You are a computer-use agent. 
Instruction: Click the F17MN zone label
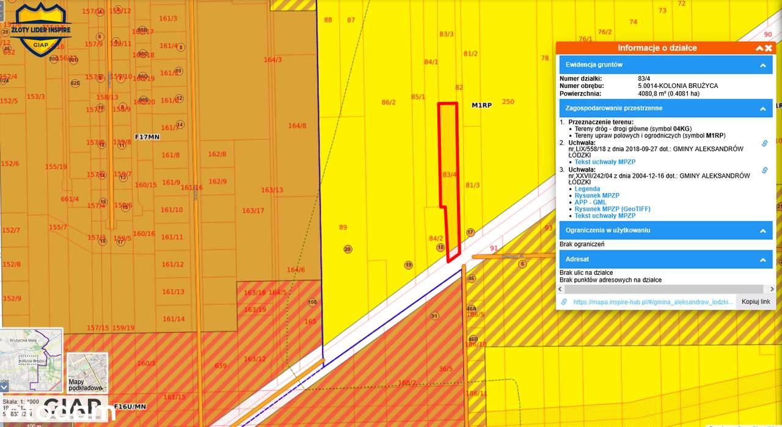click(x=147, y=137)
